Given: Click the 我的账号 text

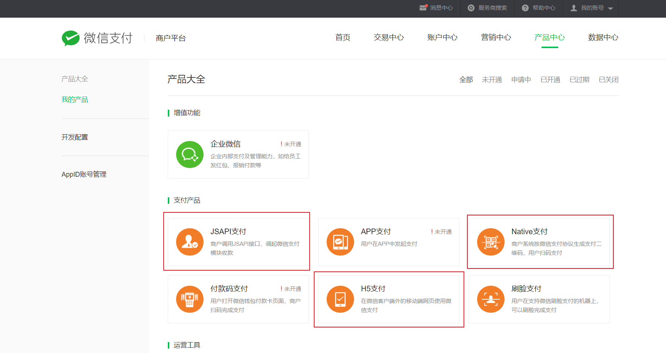Looking at the screenshot, I should click(x=592, y=8).
